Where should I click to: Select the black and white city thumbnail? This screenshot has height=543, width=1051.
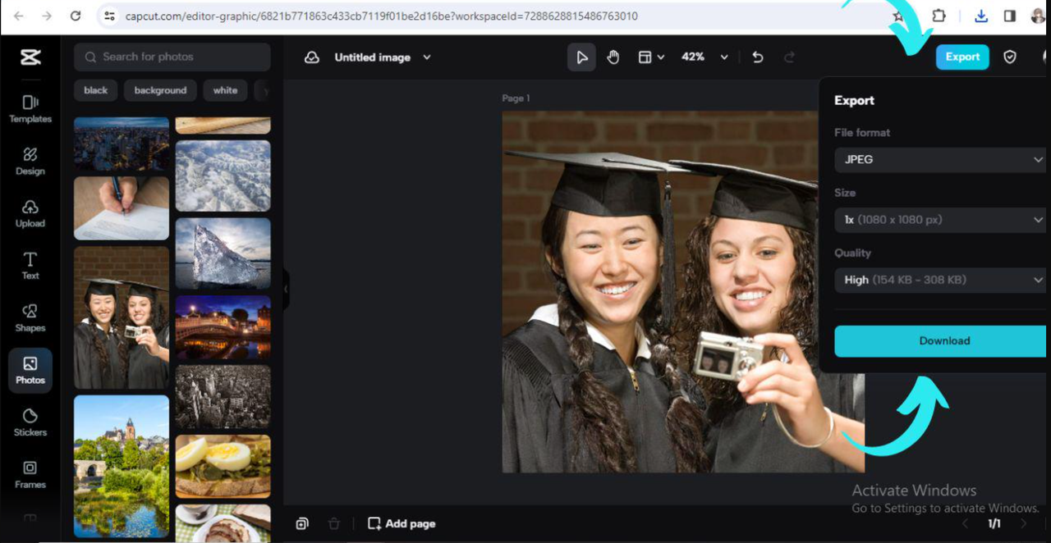point(223,396)
